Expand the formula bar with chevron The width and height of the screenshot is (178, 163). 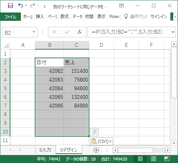click(173, 32)
